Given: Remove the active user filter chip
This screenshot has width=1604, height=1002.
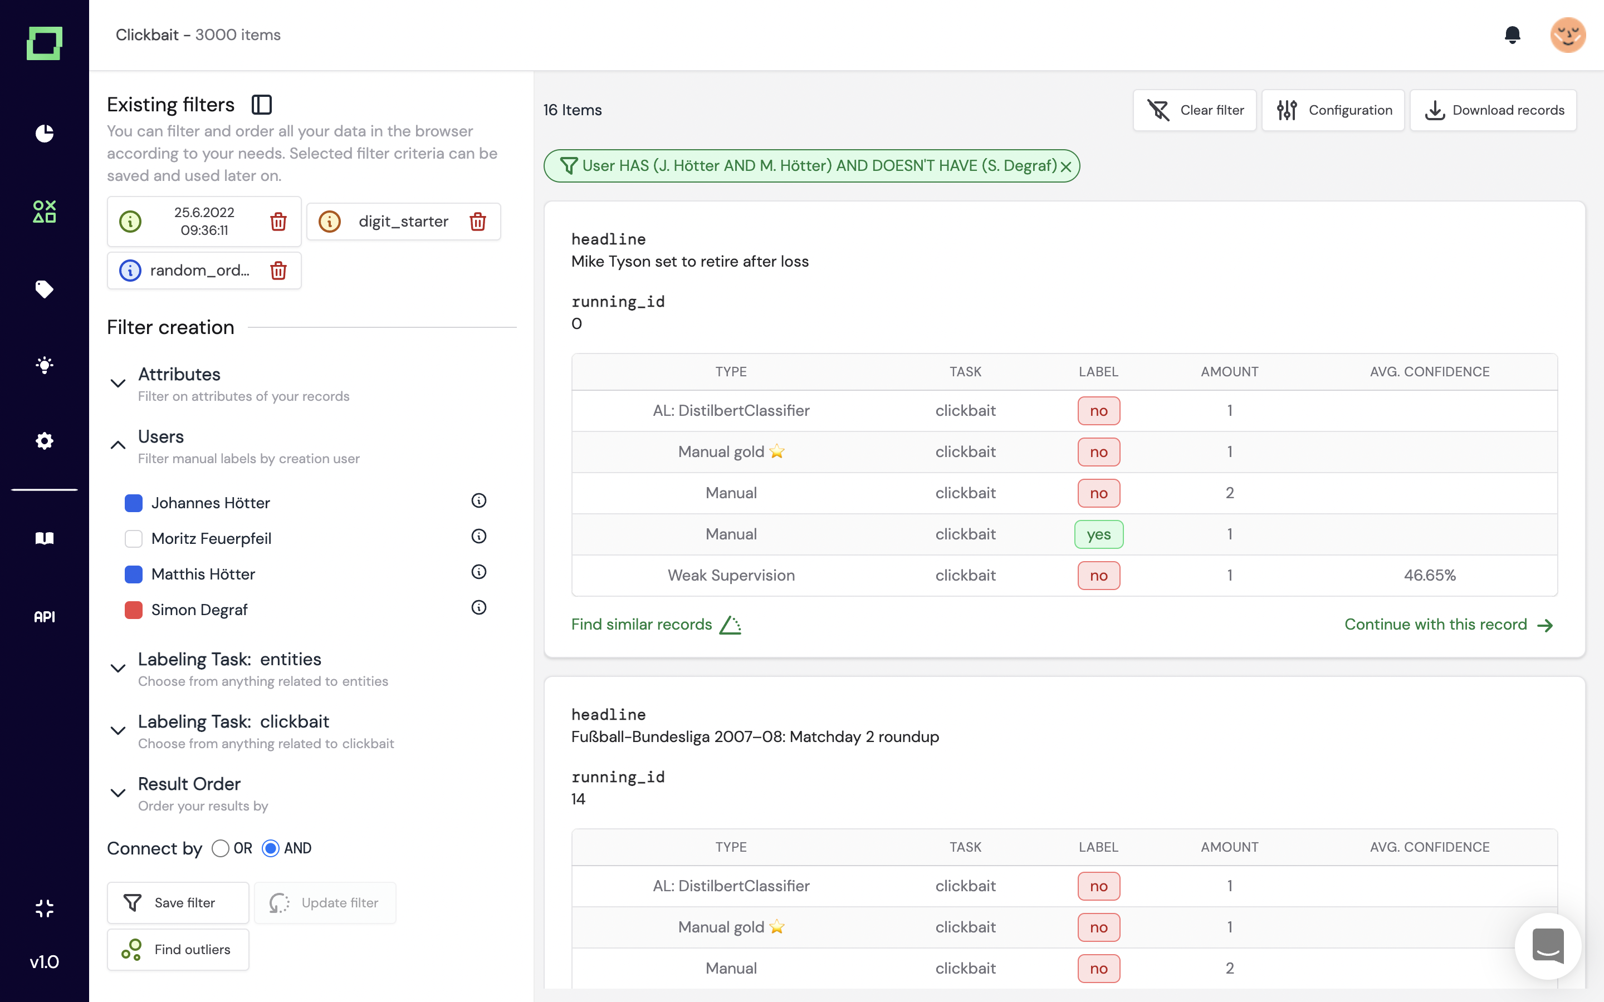Looking at the screenshot, I should pos(1066,166).
